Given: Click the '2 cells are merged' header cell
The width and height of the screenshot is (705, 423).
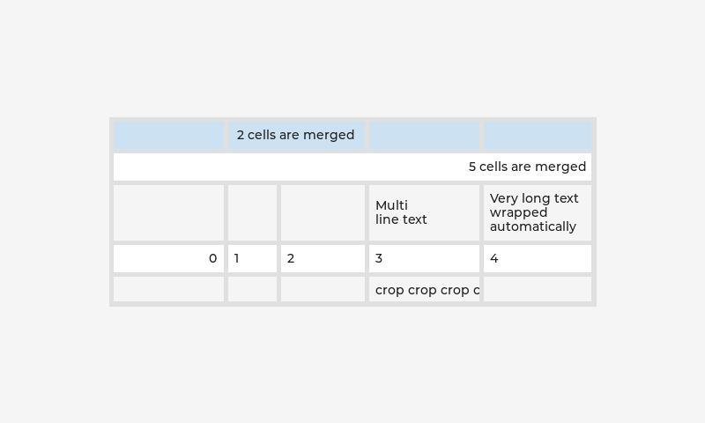Looking at the screenshot, I should (296, 135).
